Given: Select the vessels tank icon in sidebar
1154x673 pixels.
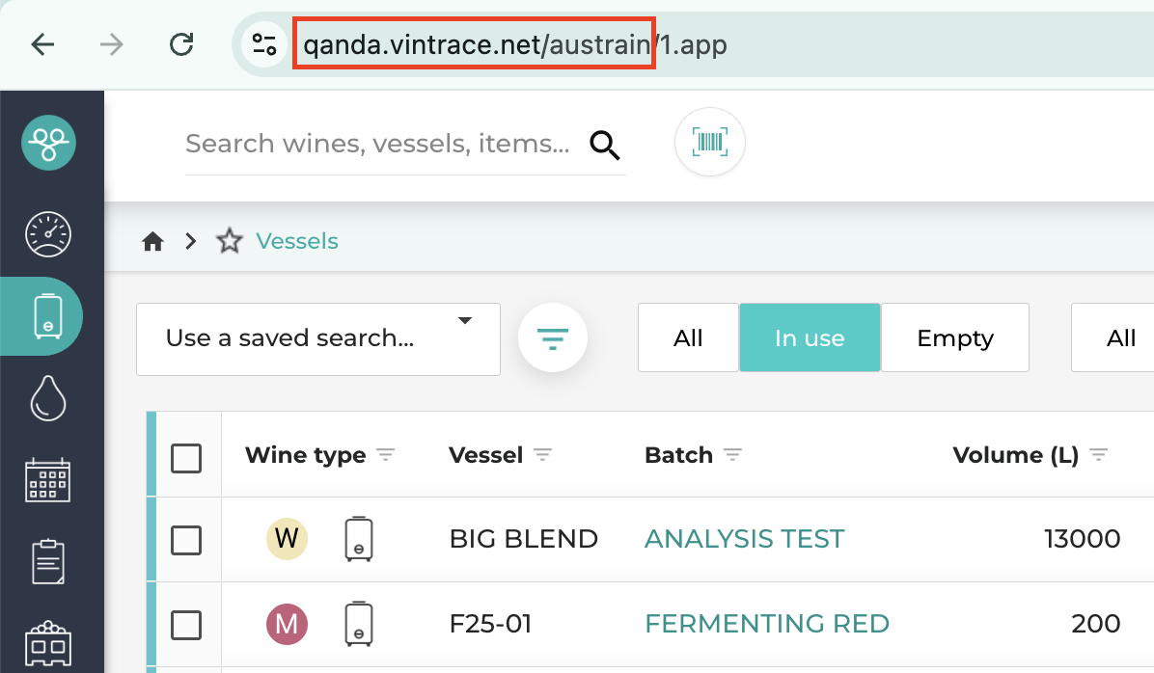Looking at the screenshot, I should point(48,316).
